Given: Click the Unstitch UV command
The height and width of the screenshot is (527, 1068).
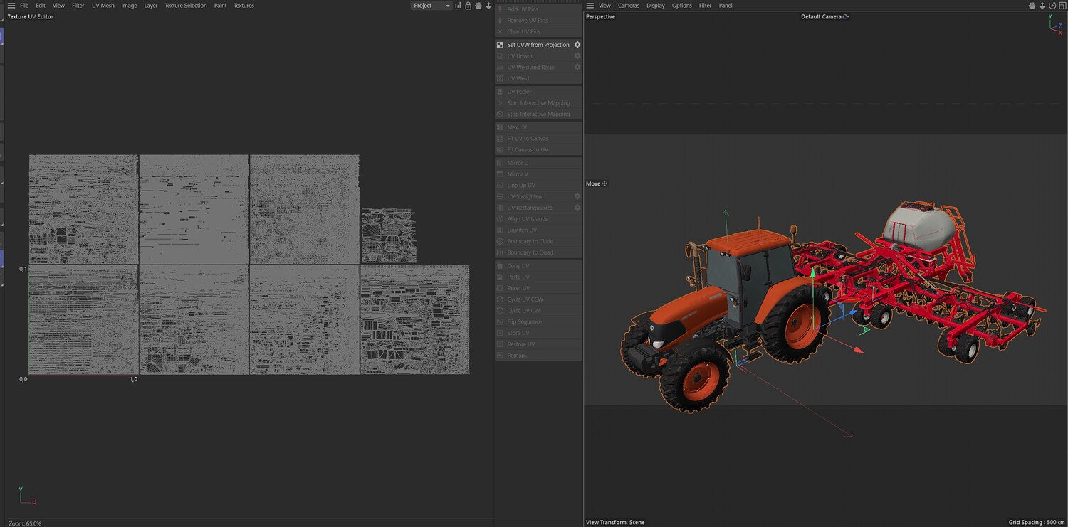Looking at the screenshot, I should coord(538,230).
